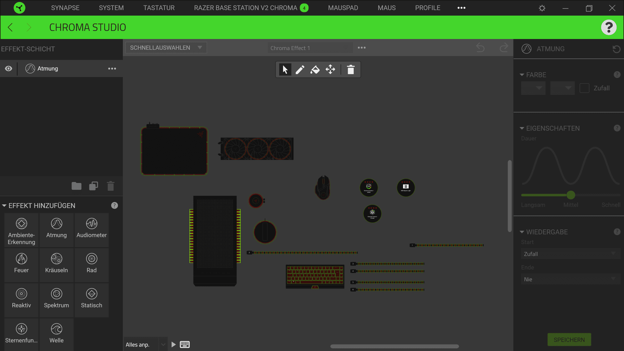Click the Chroma Effect 1 name field
Image resolution: width=624 pixels, height=351 pixels.
coord(310,48)
